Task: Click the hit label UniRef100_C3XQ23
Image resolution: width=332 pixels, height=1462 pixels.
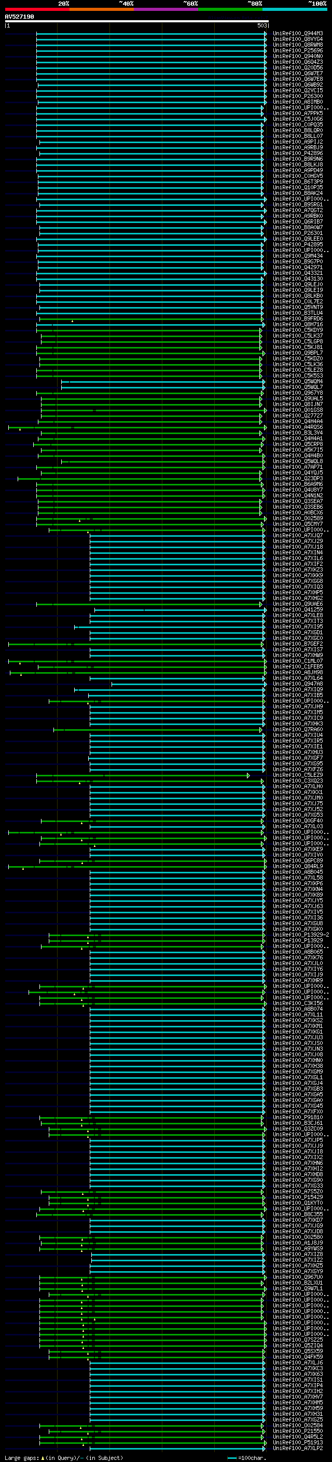Action: click(298, 781)
